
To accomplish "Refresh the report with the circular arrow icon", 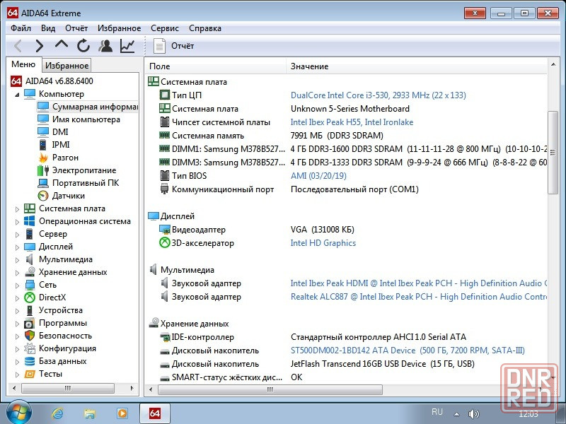I will tap(83, 46).
